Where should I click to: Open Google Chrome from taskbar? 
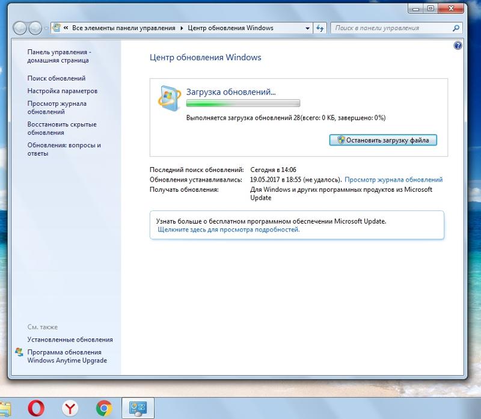[104, 408]
